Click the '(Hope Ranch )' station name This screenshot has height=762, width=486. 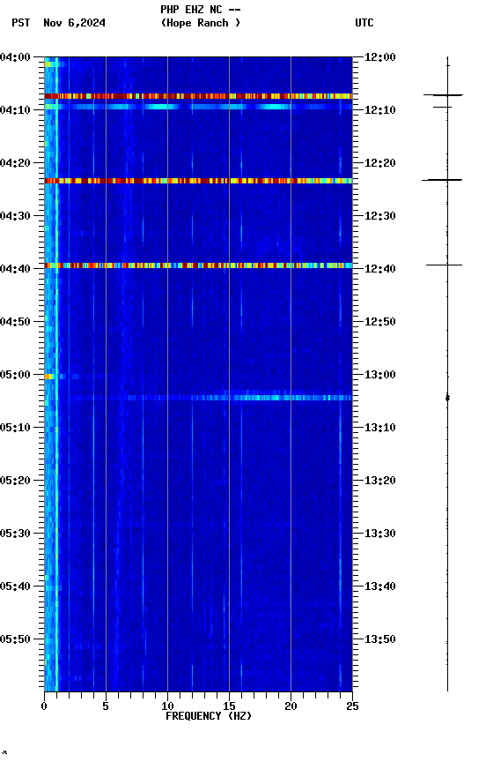(201, 23)
